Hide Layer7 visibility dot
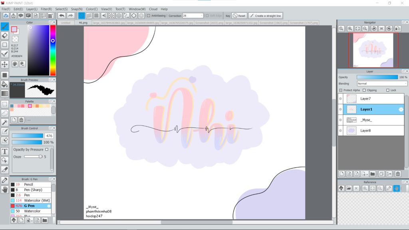409x230 pixels. point(340,99)
